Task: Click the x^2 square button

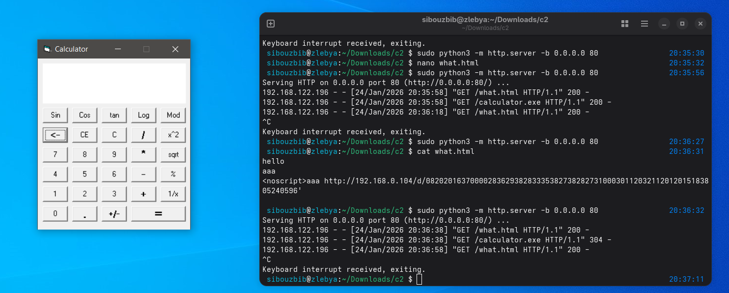Action: [x=173, y=135]
